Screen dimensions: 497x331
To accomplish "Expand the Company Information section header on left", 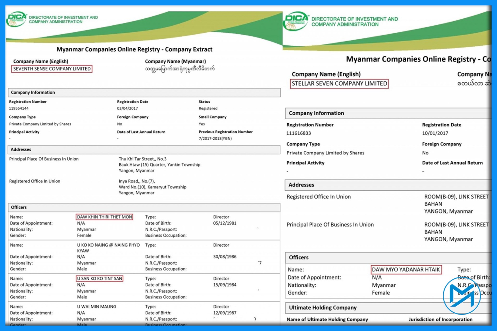I will (32, 92).
